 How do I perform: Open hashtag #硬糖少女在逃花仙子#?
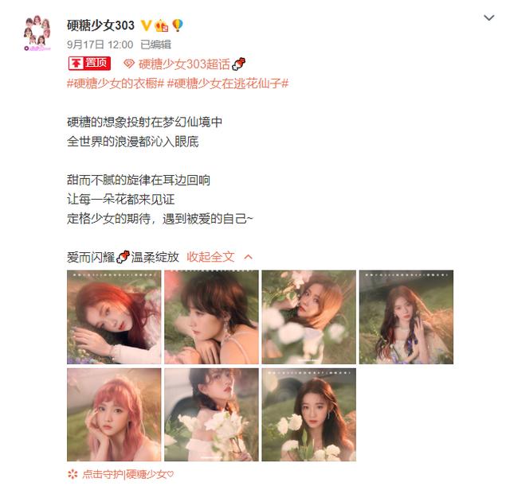coord(228,84)
